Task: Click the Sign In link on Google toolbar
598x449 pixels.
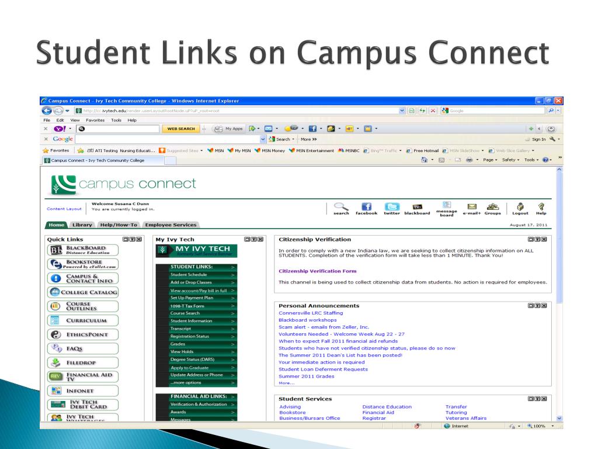Action: [x=538, y=139]
